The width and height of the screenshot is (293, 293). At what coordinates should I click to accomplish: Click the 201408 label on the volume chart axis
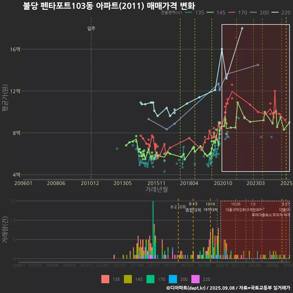click(x=137, y=265)
